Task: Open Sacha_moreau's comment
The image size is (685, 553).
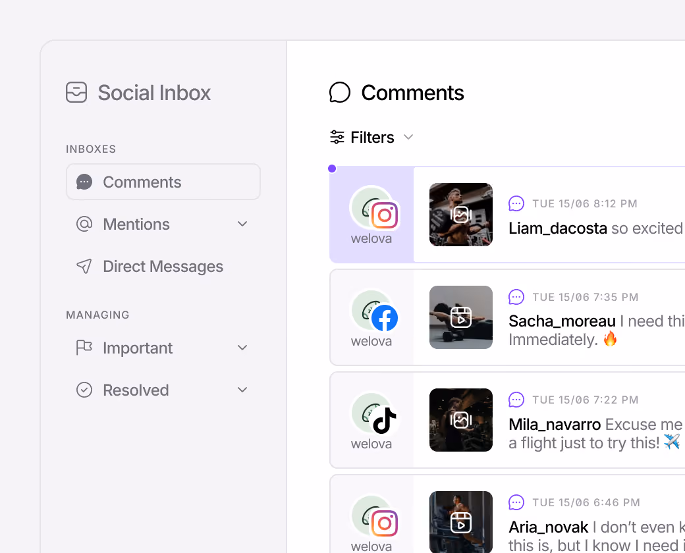Action: (x=507, y=317)
